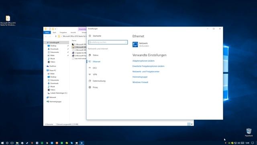Screen dimensions: 257x145
Task: Select Bilder under Schnellzugriff in Explorer
Action: [52, 56]
